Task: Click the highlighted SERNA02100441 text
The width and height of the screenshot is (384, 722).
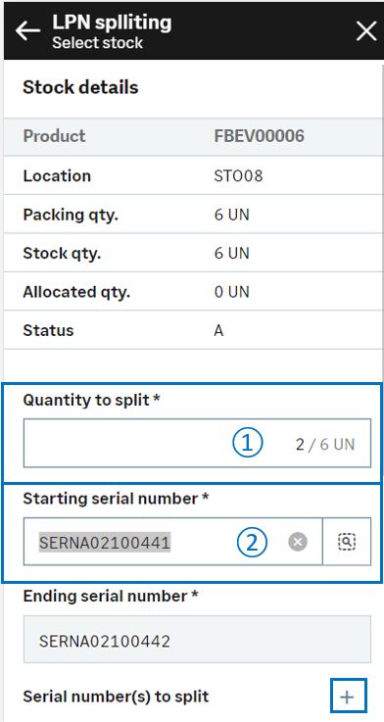Action: pos(105,543)
